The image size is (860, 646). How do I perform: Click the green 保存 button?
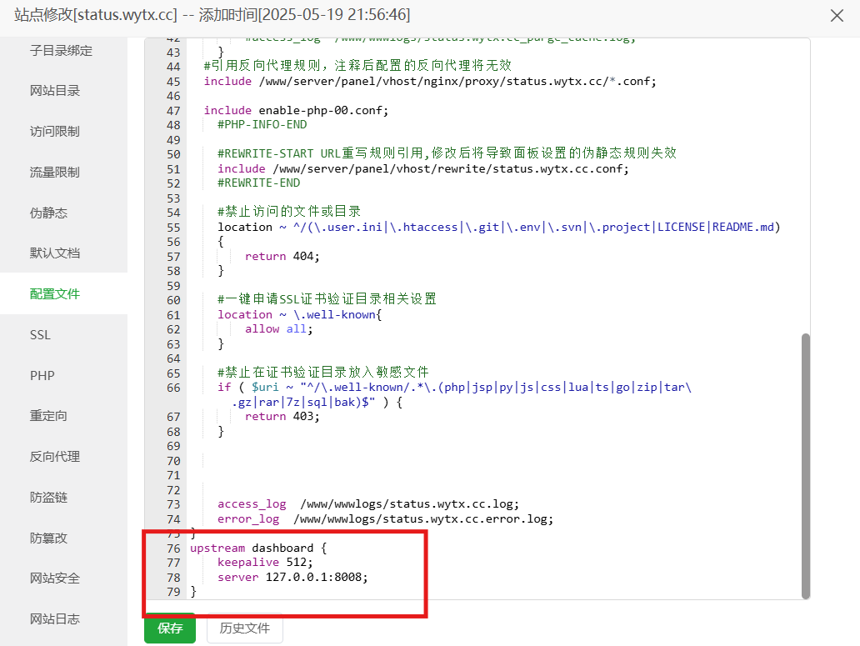pyautogui.click(x=170, y=628)
